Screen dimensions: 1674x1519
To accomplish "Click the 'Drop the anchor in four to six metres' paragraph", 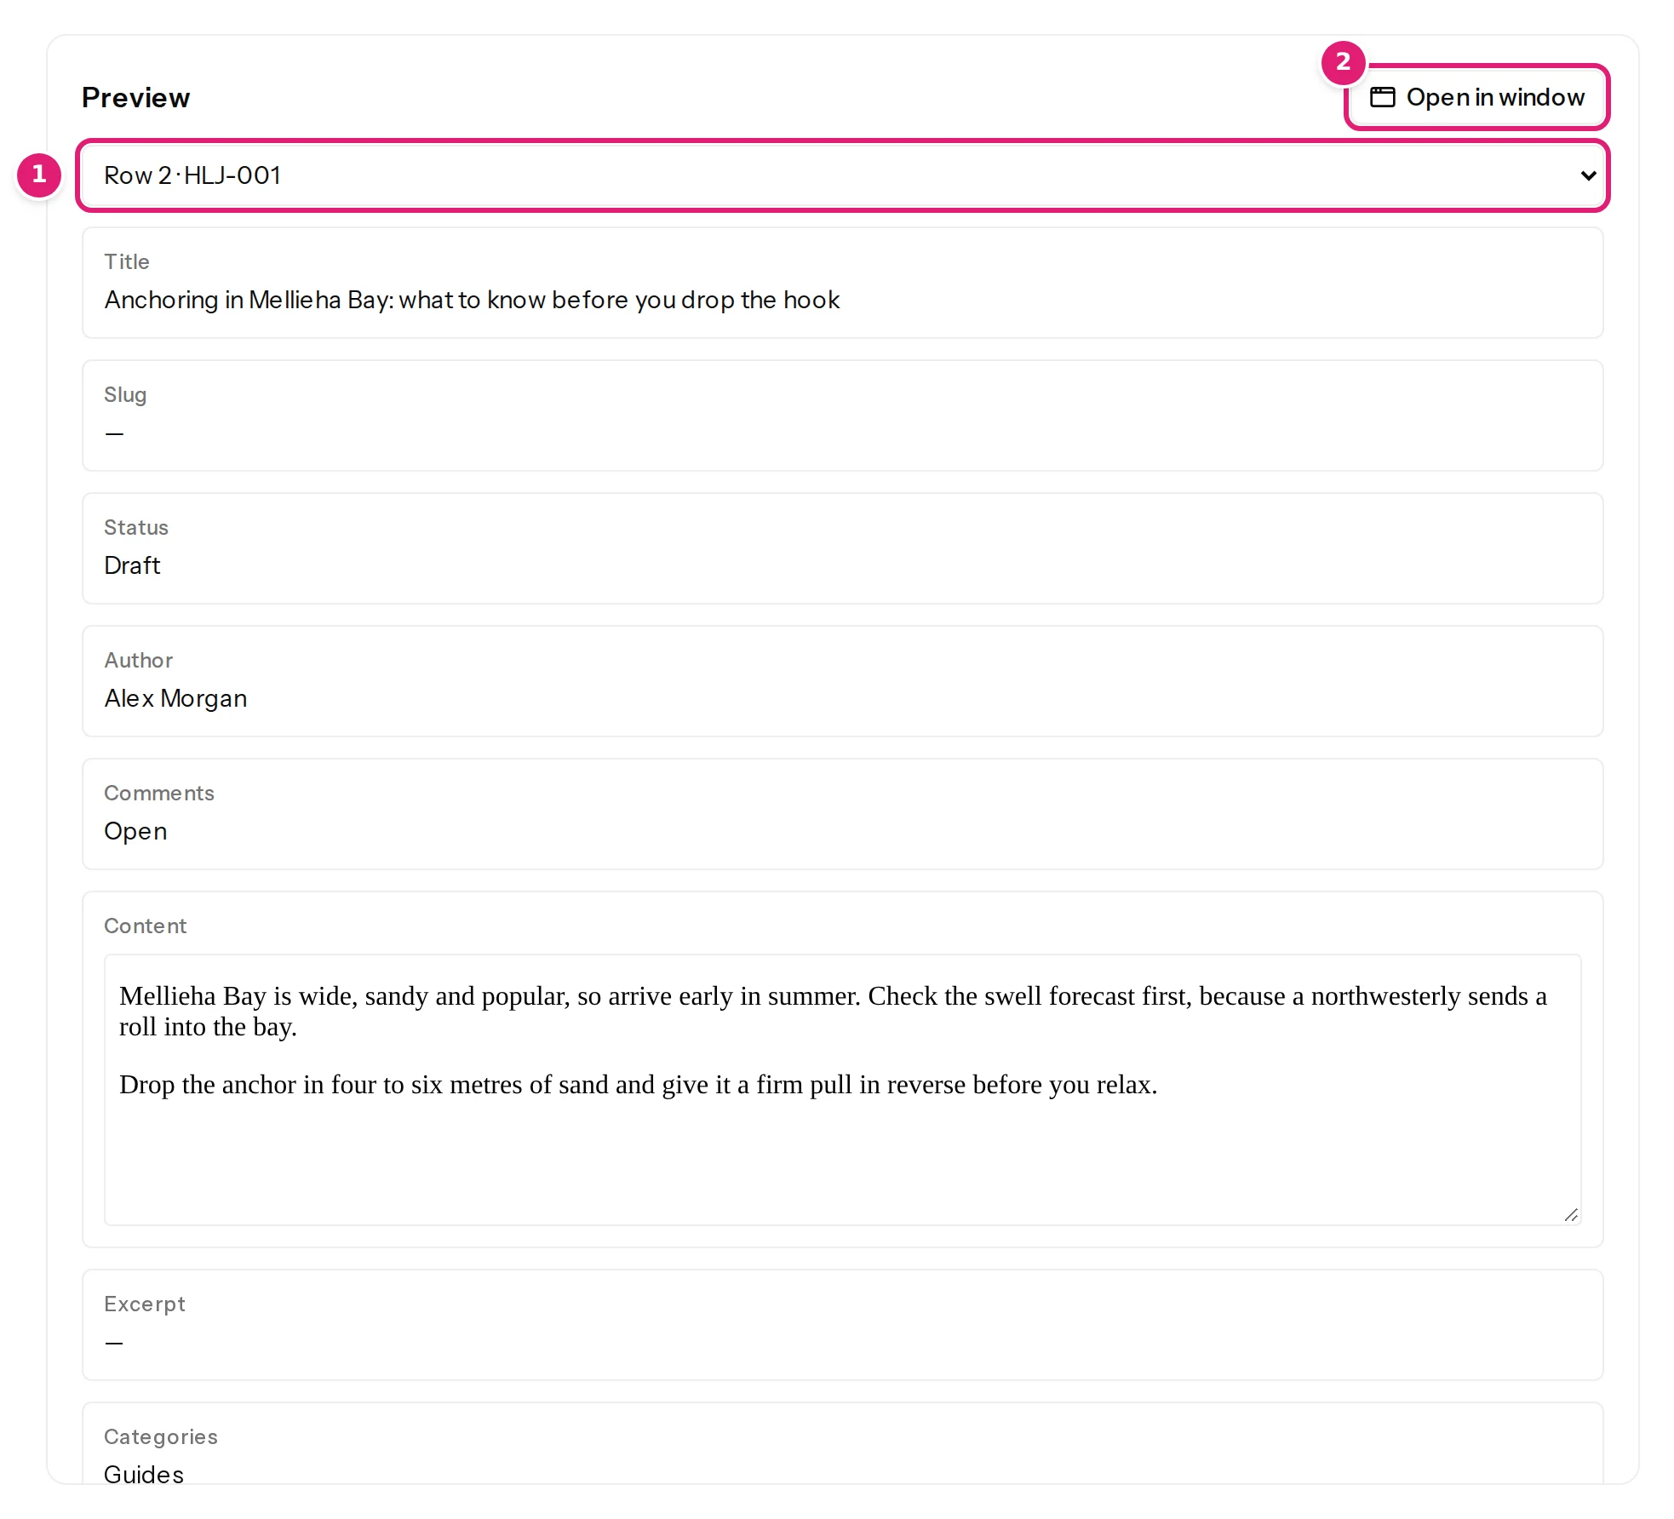I will [638, 1085].
